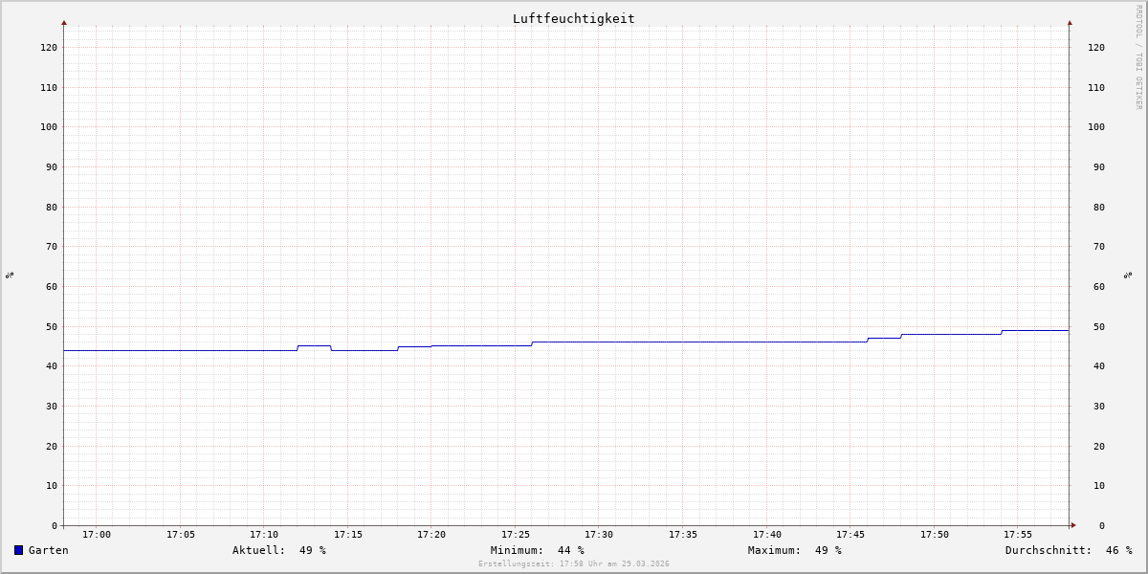Screen dimensions: 1148x574
Task: Click the right axis percent unit label
Action: click(1128, 276)
